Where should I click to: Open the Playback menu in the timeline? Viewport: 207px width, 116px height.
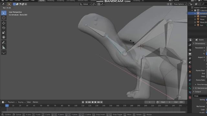click(12, 102)
